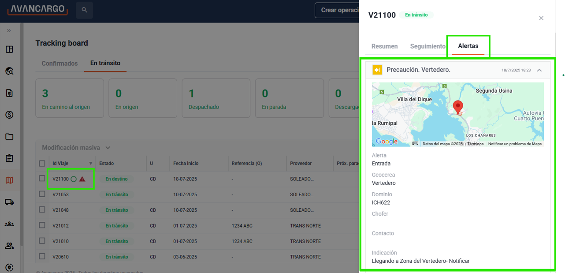The width and height of the screenshot is (565, 273).
Task: Check the box for trip V21010
Action: pyautogui.click(x=42, y=241)
